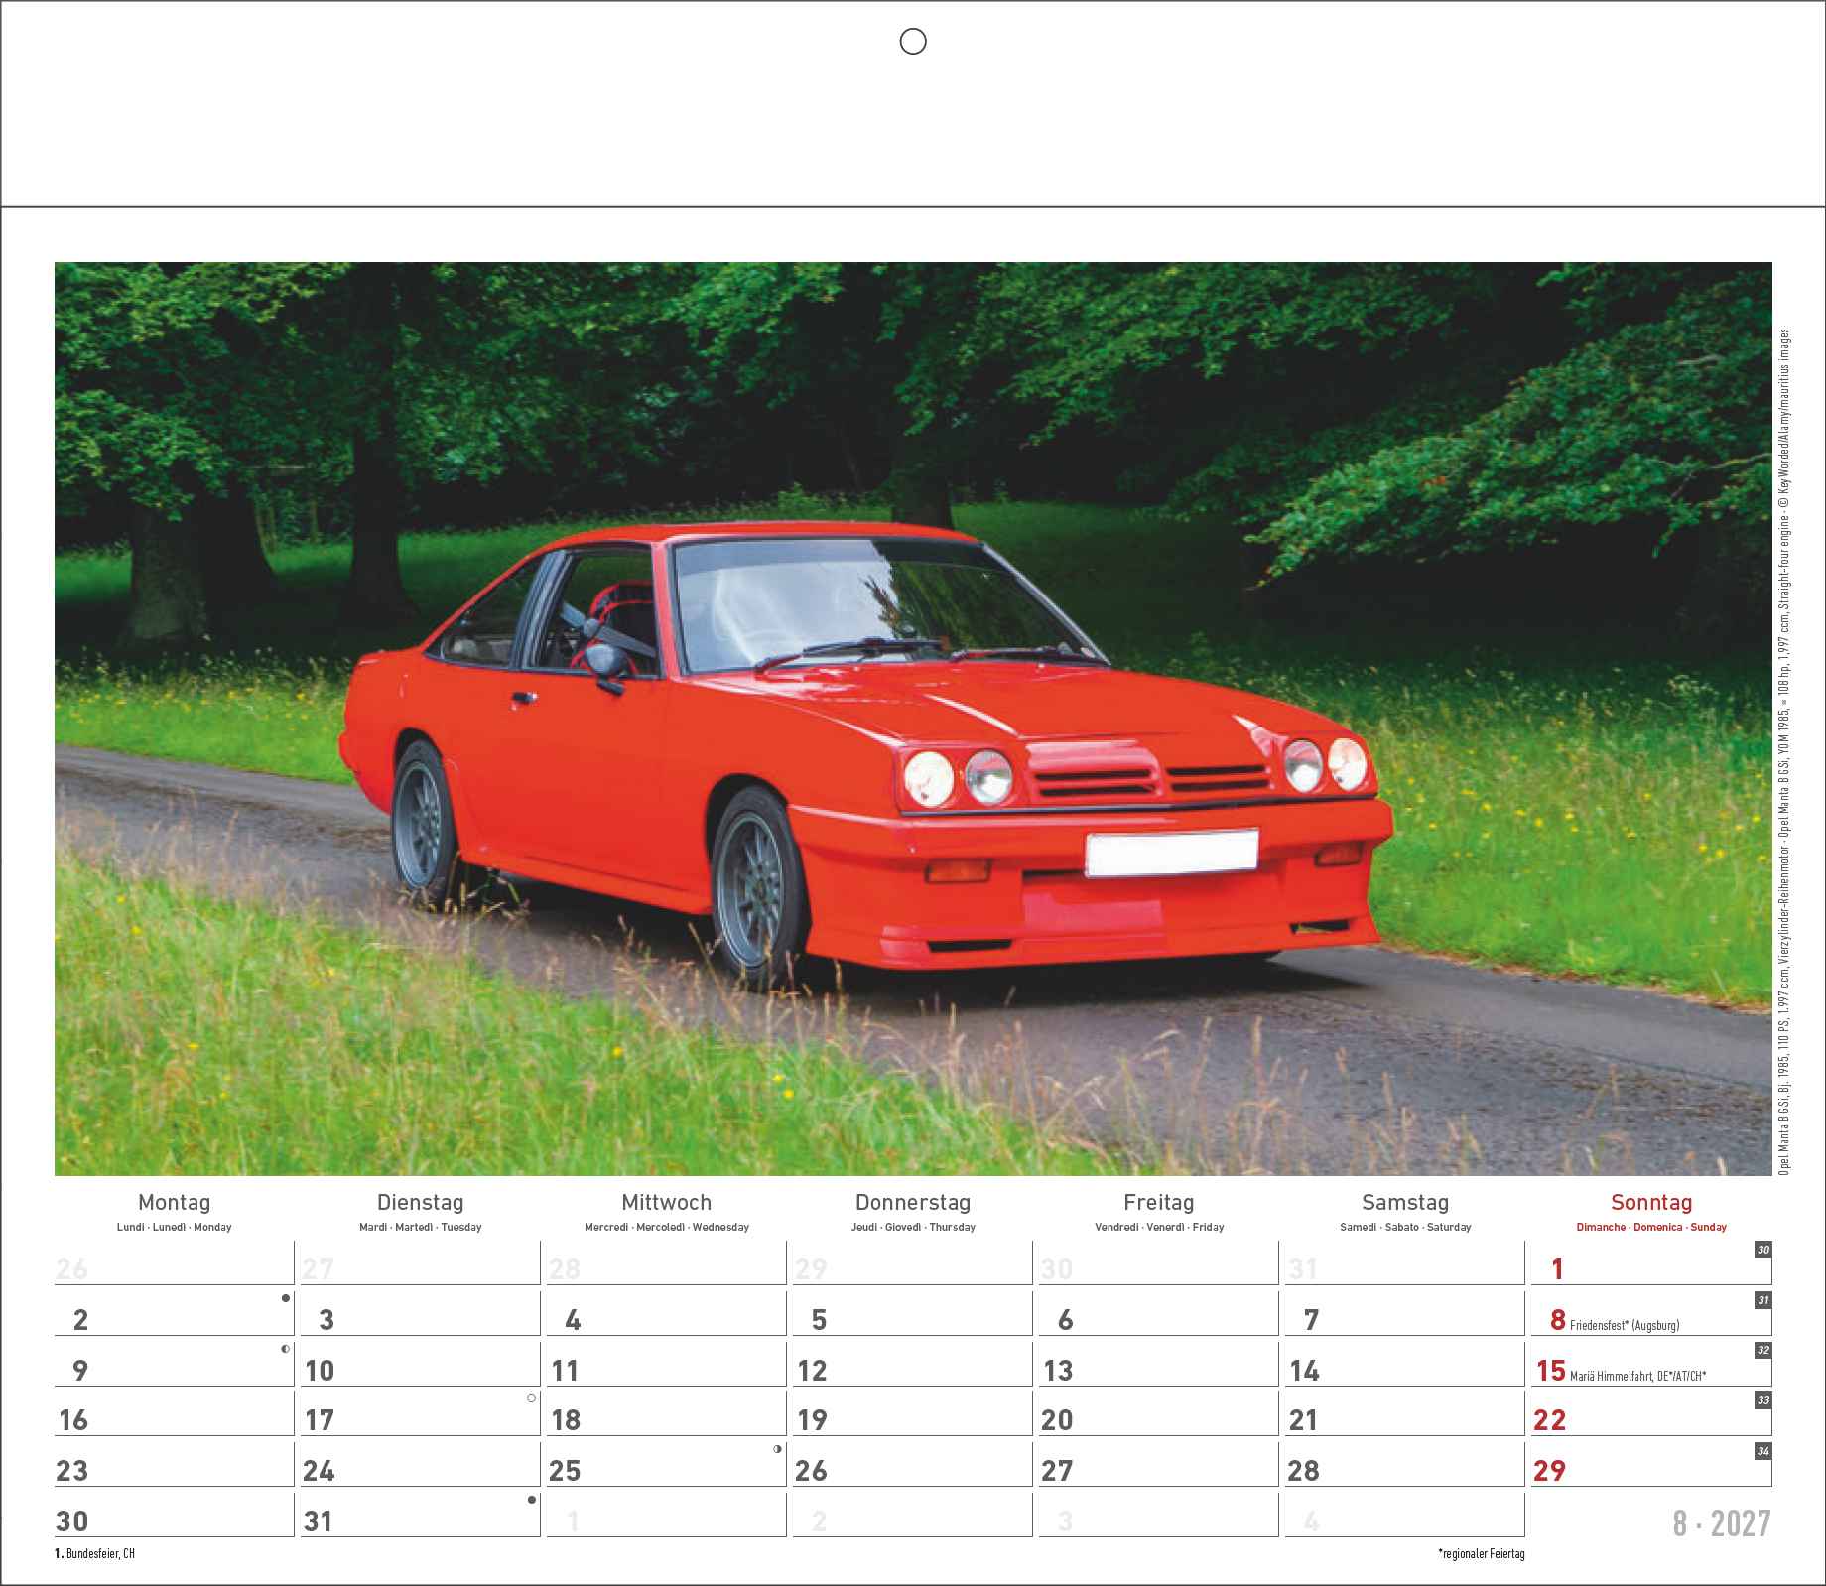Screen dimensions: 1826x1586
Task: Select Monday date 23
Action: [x=72, y=1471]
